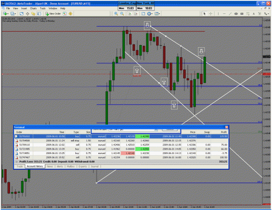This screenshot has width=272, height=210.
Task: Open the Tools menu
Action: pos(43,8)
